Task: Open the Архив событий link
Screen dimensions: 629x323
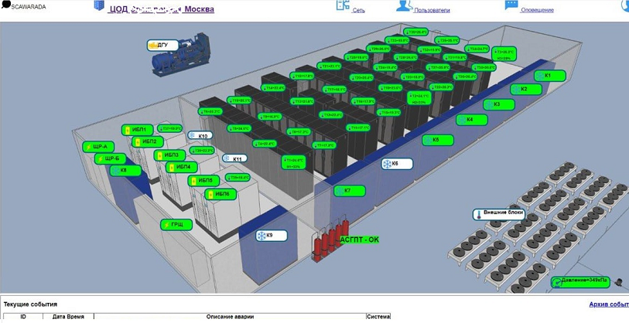Action: [x=608, y=304]
